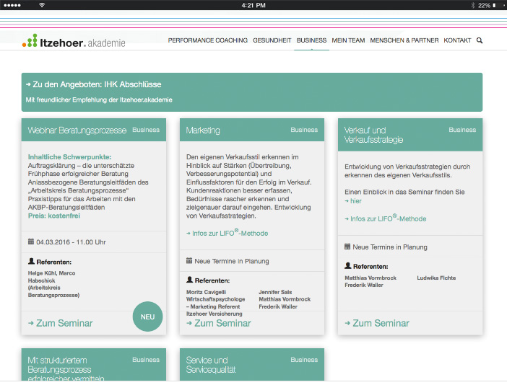The height and width of the screenshot is (385, 507).
Task: Click the calendar icon in Verkauf card's Neue Termine
Action: (347, 247)
